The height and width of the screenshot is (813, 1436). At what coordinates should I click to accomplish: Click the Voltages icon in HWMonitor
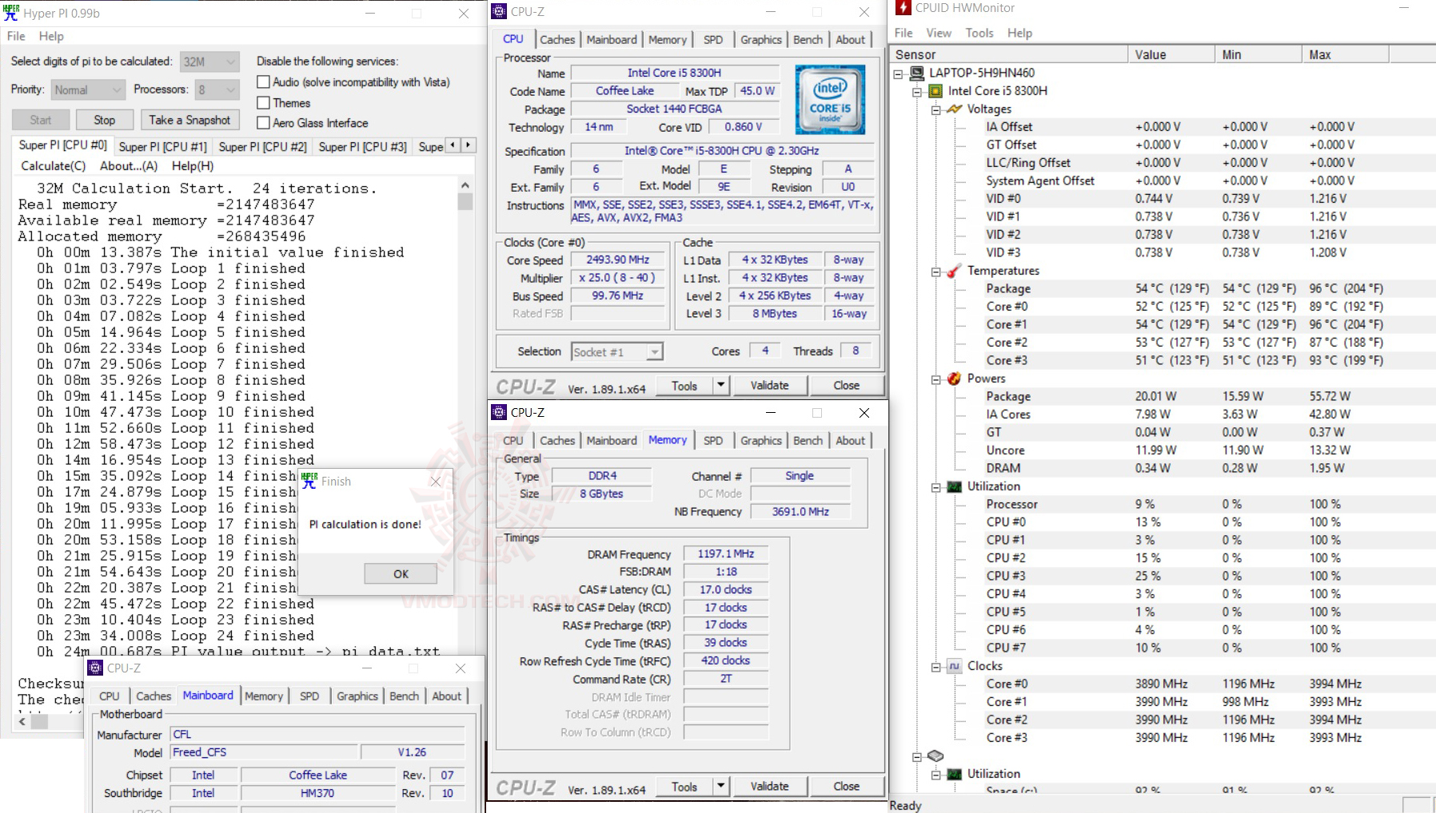point(954,109)
